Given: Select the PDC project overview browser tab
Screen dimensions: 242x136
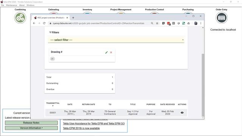Looking at the screenshot, I should point(51,18).
